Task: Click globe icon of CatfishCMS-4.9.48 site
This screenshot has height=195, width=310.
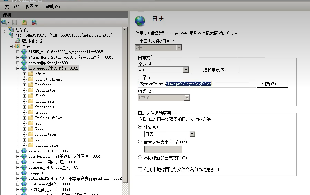Action: coord(24,178)
